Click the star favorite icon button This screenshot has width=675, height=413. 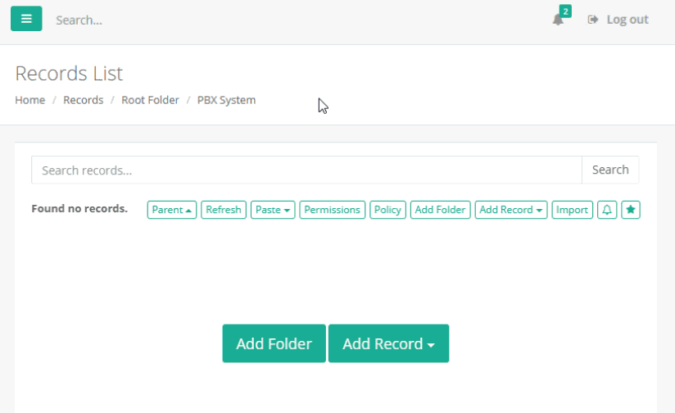631,210
